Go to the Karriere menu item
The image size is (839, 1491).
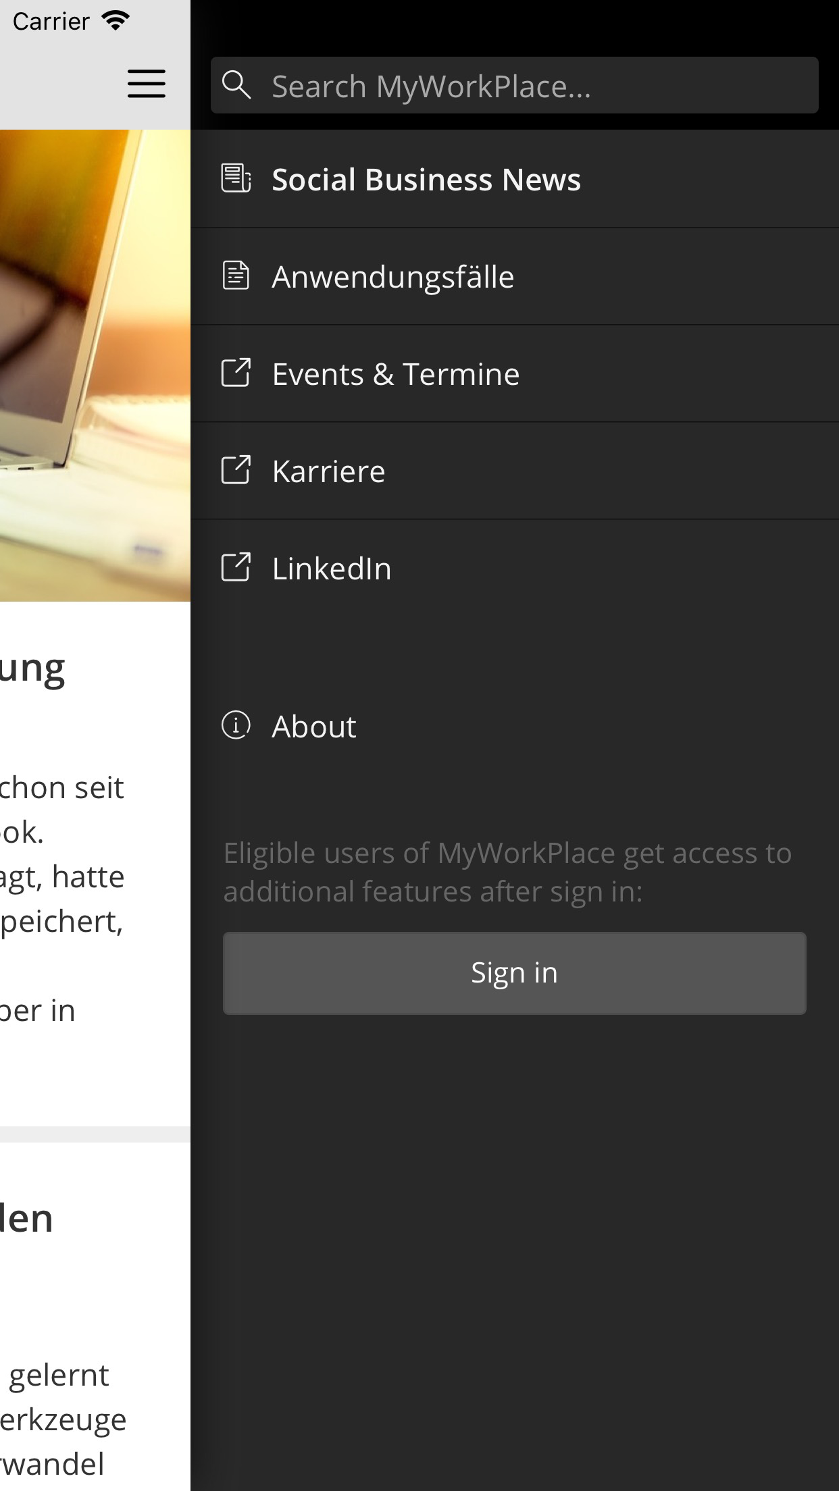pos(328,471)
